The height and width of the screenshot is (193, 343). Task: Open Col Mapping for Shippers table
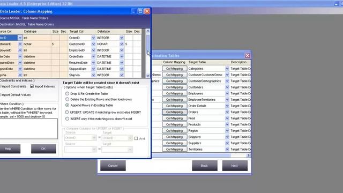[174, 137]
